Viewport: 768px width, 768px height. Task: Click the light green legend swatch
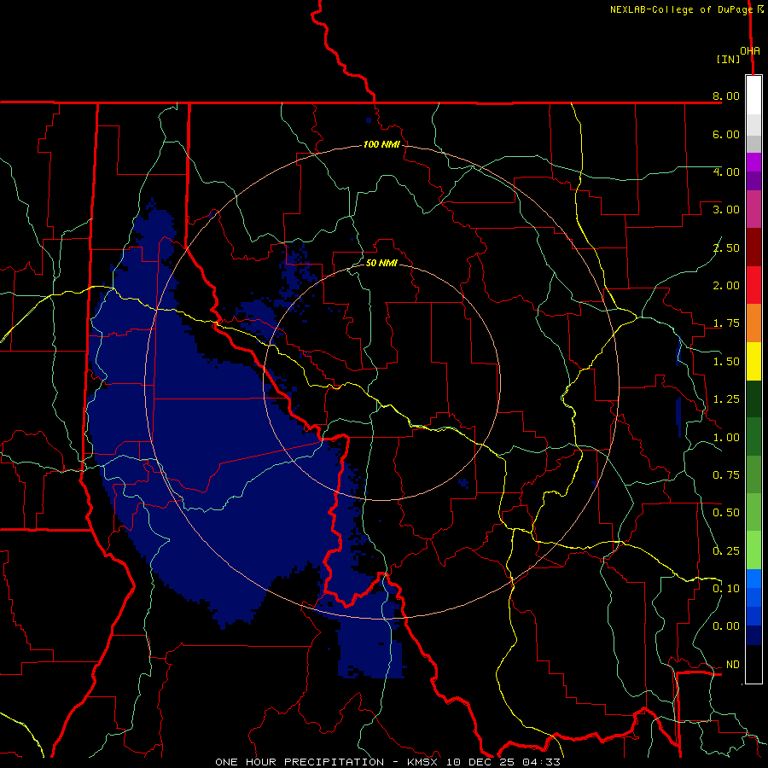[x=753, y=550]
